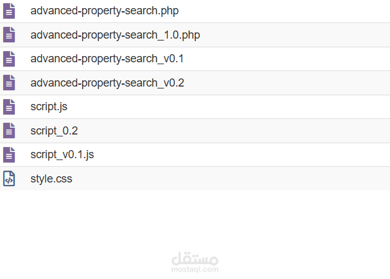This screenshot has height=279, width=390.
Task: Open advanced-property-search_1.0.php from the list
Action: [115, 35]
